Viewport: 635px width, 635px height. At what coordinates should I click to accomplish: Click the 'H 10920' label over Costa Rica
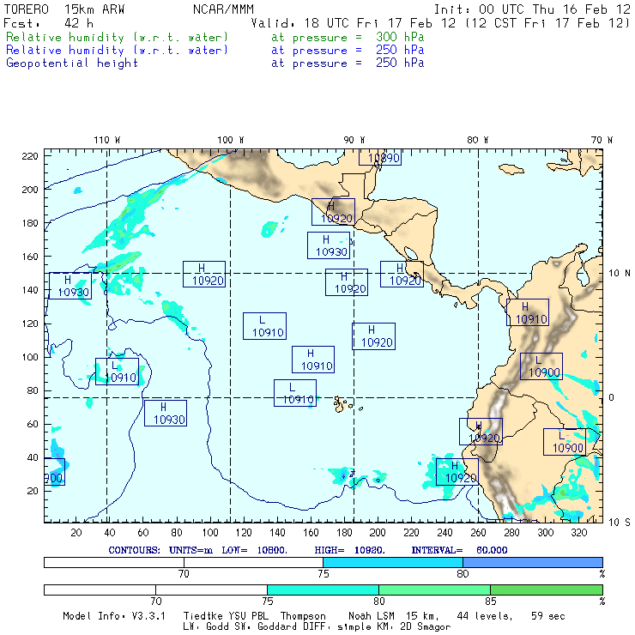click(402, 275)
